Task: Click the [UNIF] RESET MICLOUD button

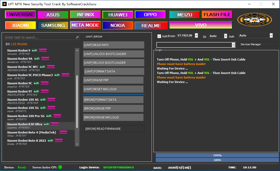Action: click(x=113, y=89)
